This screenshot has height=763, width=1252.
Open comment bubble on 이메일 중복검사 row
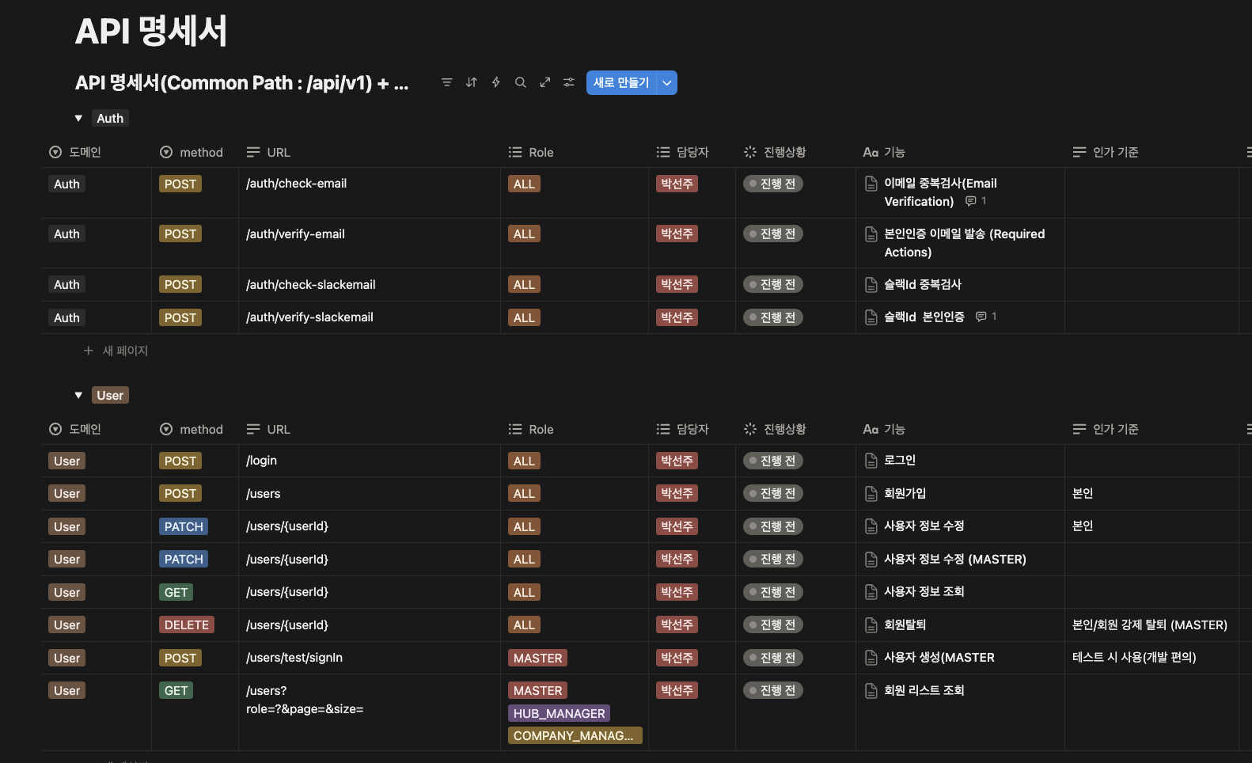point(976,201)
